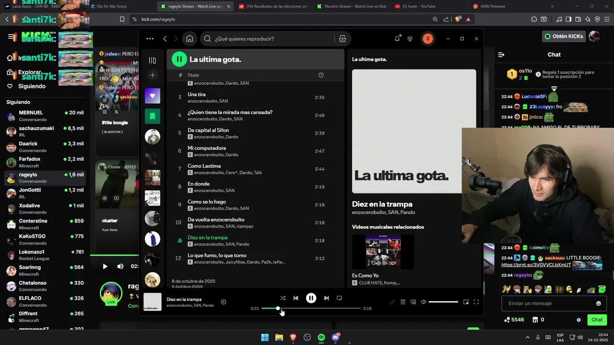Click the song progress bar in Spotify
This screenshot has width=614, height=345.
tap(311, 309)
